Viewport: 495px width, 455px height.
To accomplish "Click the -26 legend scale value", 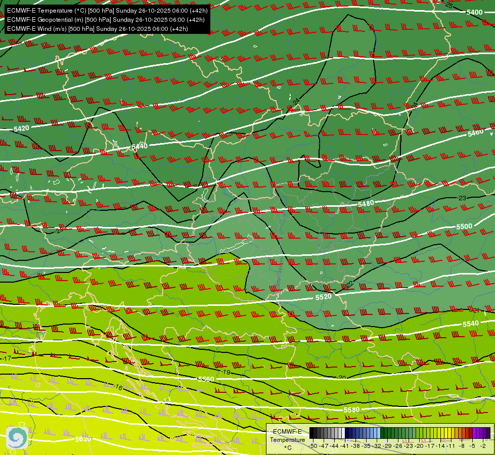I will [x=398, y=446].
